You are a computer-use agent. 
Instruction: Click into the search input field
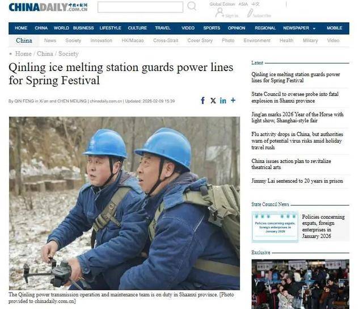140,7
